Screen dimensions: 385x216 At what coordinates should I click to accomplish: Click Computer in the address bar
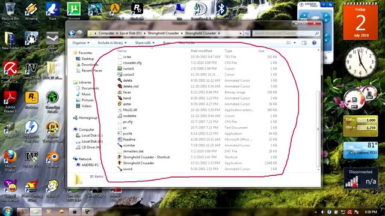pyautogui.click(x=106, y=34)
